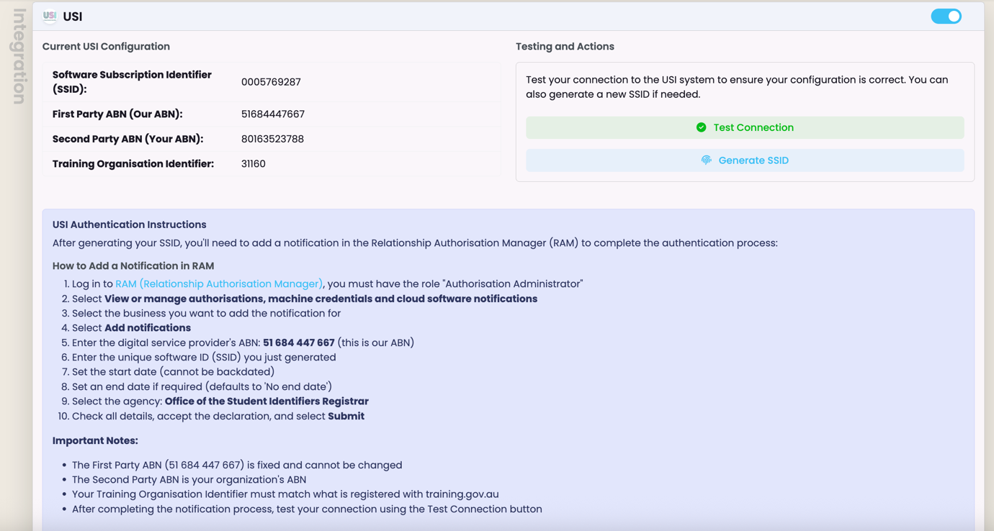Viewport: 994px width, 531px height.
Task: Select the First Party ABN value 51684447667
Action: pyautogui.click(x=272, y=114)
